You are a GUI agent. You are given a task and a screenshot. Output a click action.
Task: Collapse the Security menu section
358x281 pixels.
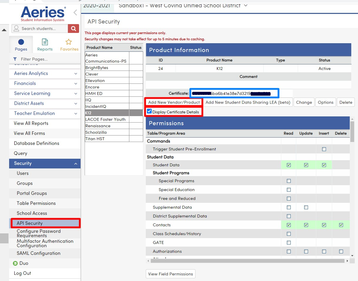pos(45,163)
